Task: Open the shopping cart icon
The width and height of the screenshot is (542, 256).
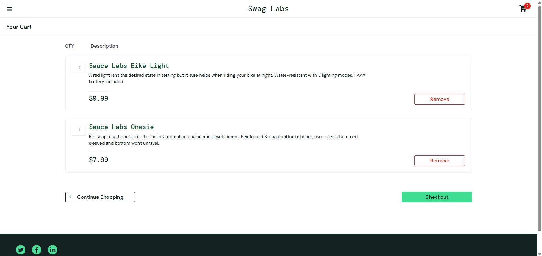Action: click(523, 9)
